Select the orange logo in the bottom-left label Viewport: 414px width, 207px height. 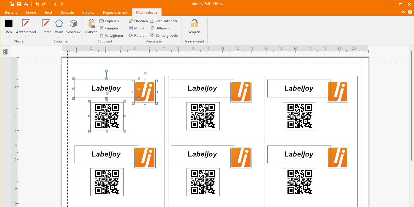(145, 158)
